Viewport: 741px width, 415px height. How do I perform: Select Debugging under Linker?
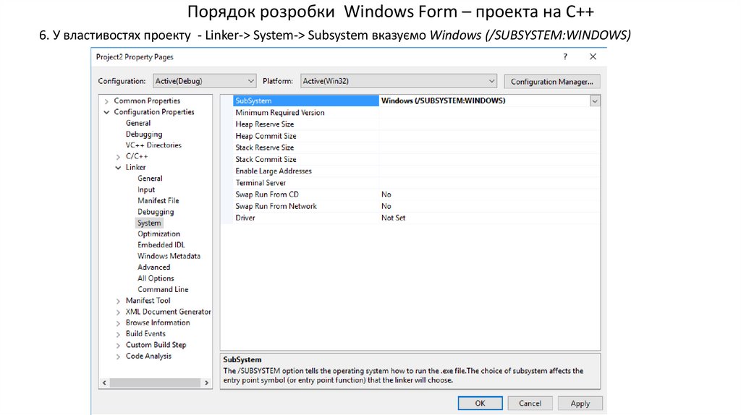coord(156,212)
